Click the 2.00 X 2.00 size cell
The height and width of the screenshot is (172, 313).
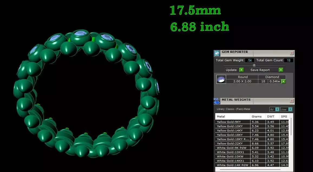(x=242, y=82)
